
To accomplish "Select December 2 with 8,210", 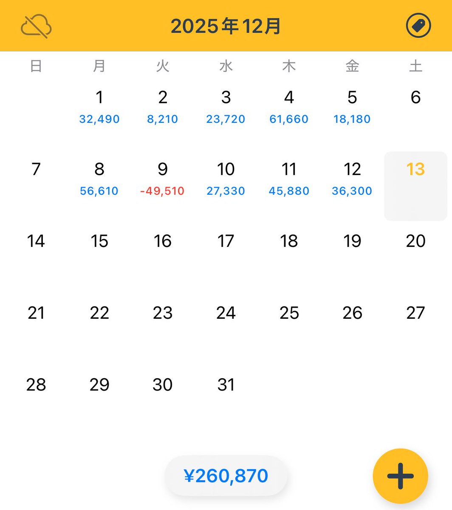I will (163, 106).
